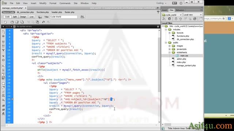Expand the images folder
This screenshot has width=234, height=131.
[170, 46]
